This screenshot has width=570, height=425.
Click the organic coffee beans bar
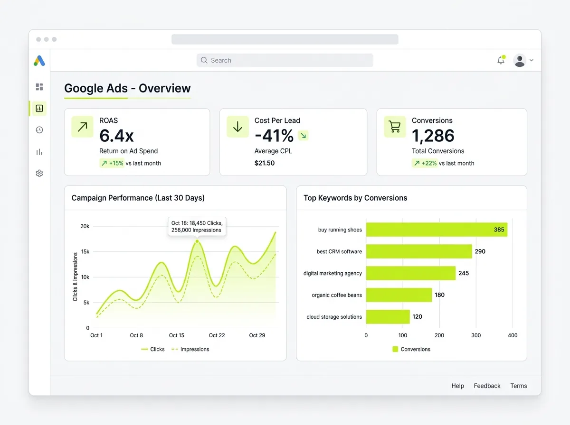click(399, 295)
